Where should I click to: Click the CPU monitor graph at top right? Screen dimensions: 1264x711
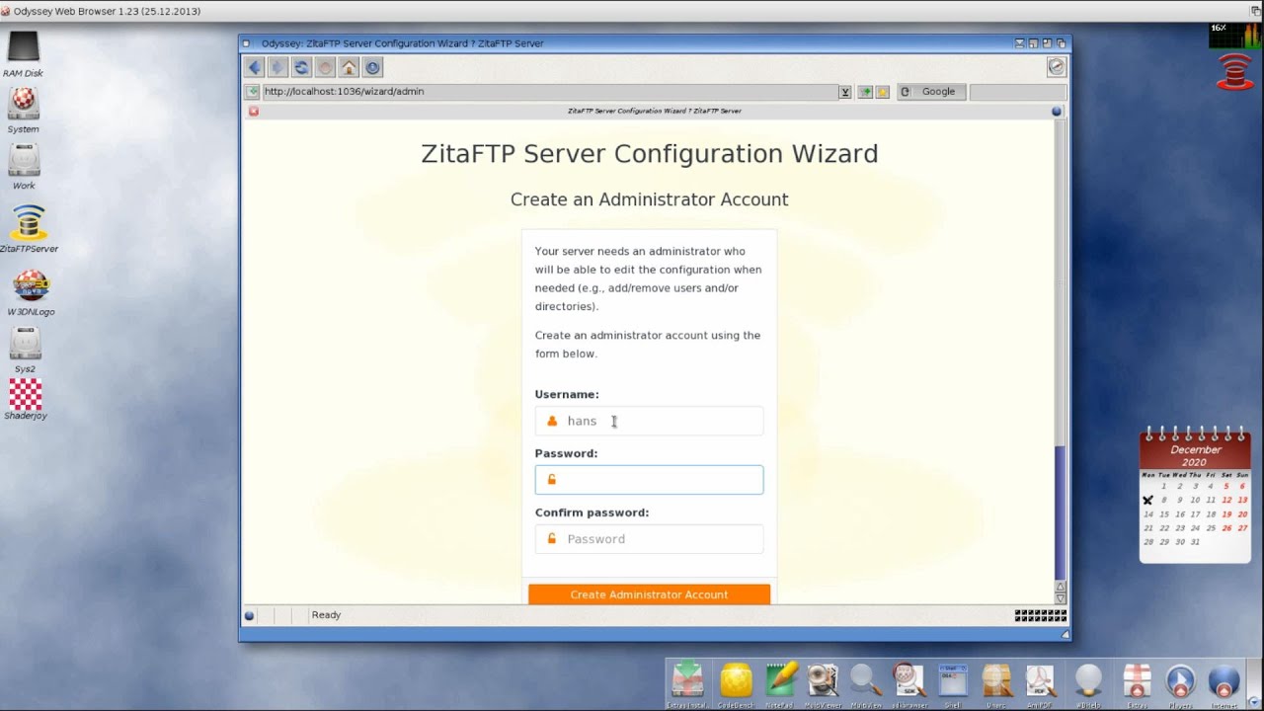(x=1234, y=35)
